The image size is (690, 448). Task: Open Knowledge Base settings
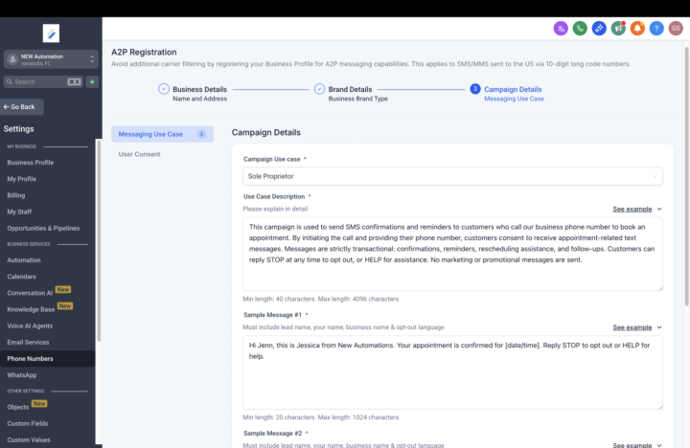click(x=31, y=309)
